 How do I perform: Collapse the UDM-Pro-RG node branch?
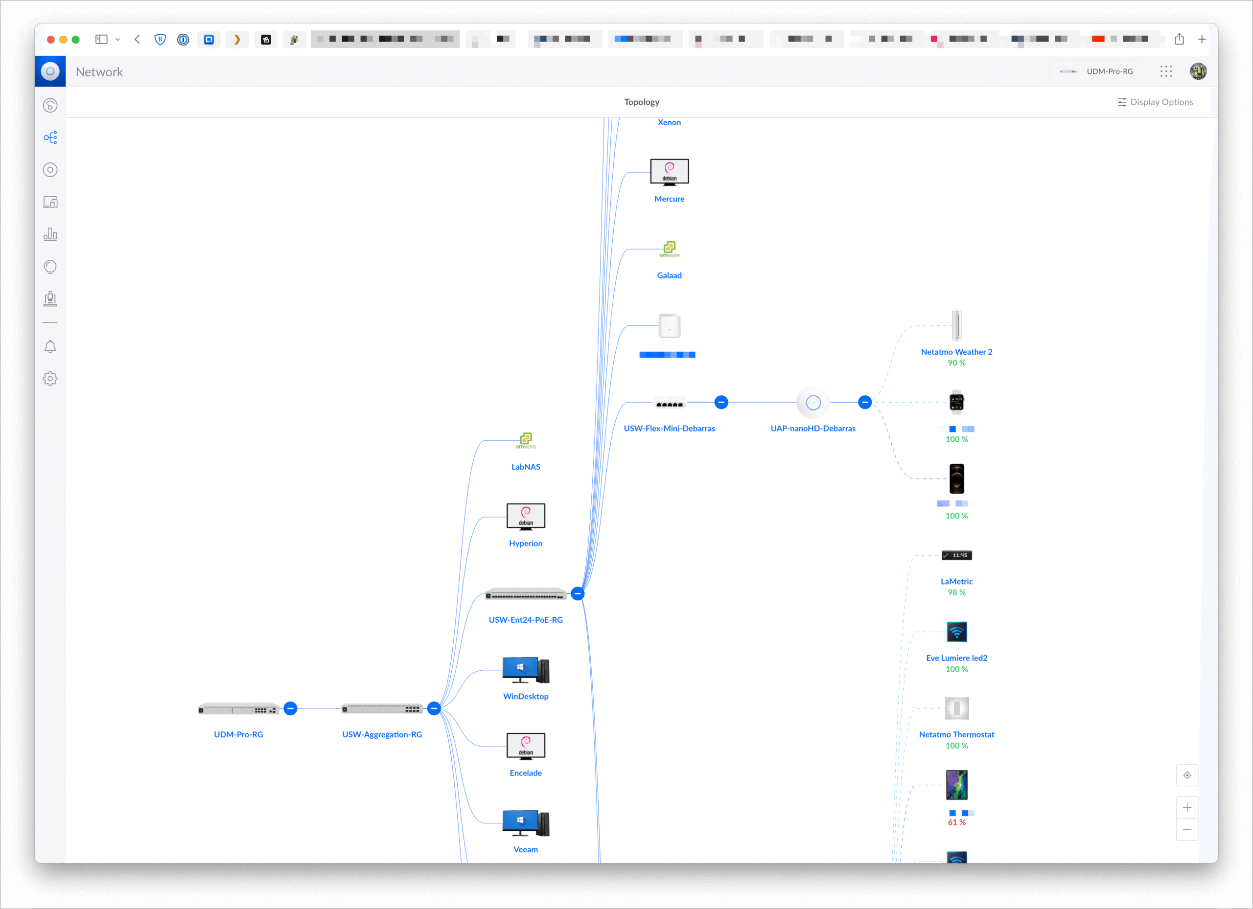tap(291, 708)
